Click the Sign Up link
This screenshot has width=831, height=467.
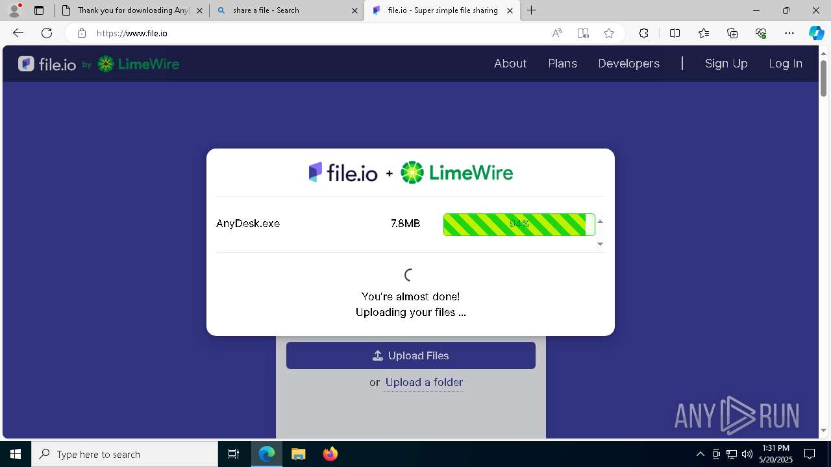pyautogui.click(x=726, y=64)
